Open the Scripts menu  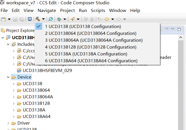pos(98,10)
